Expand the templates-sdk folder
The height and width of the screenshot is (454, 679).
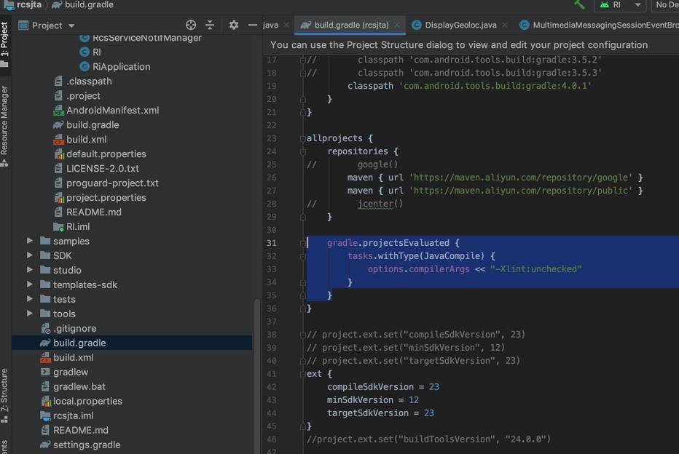point(29,284)
